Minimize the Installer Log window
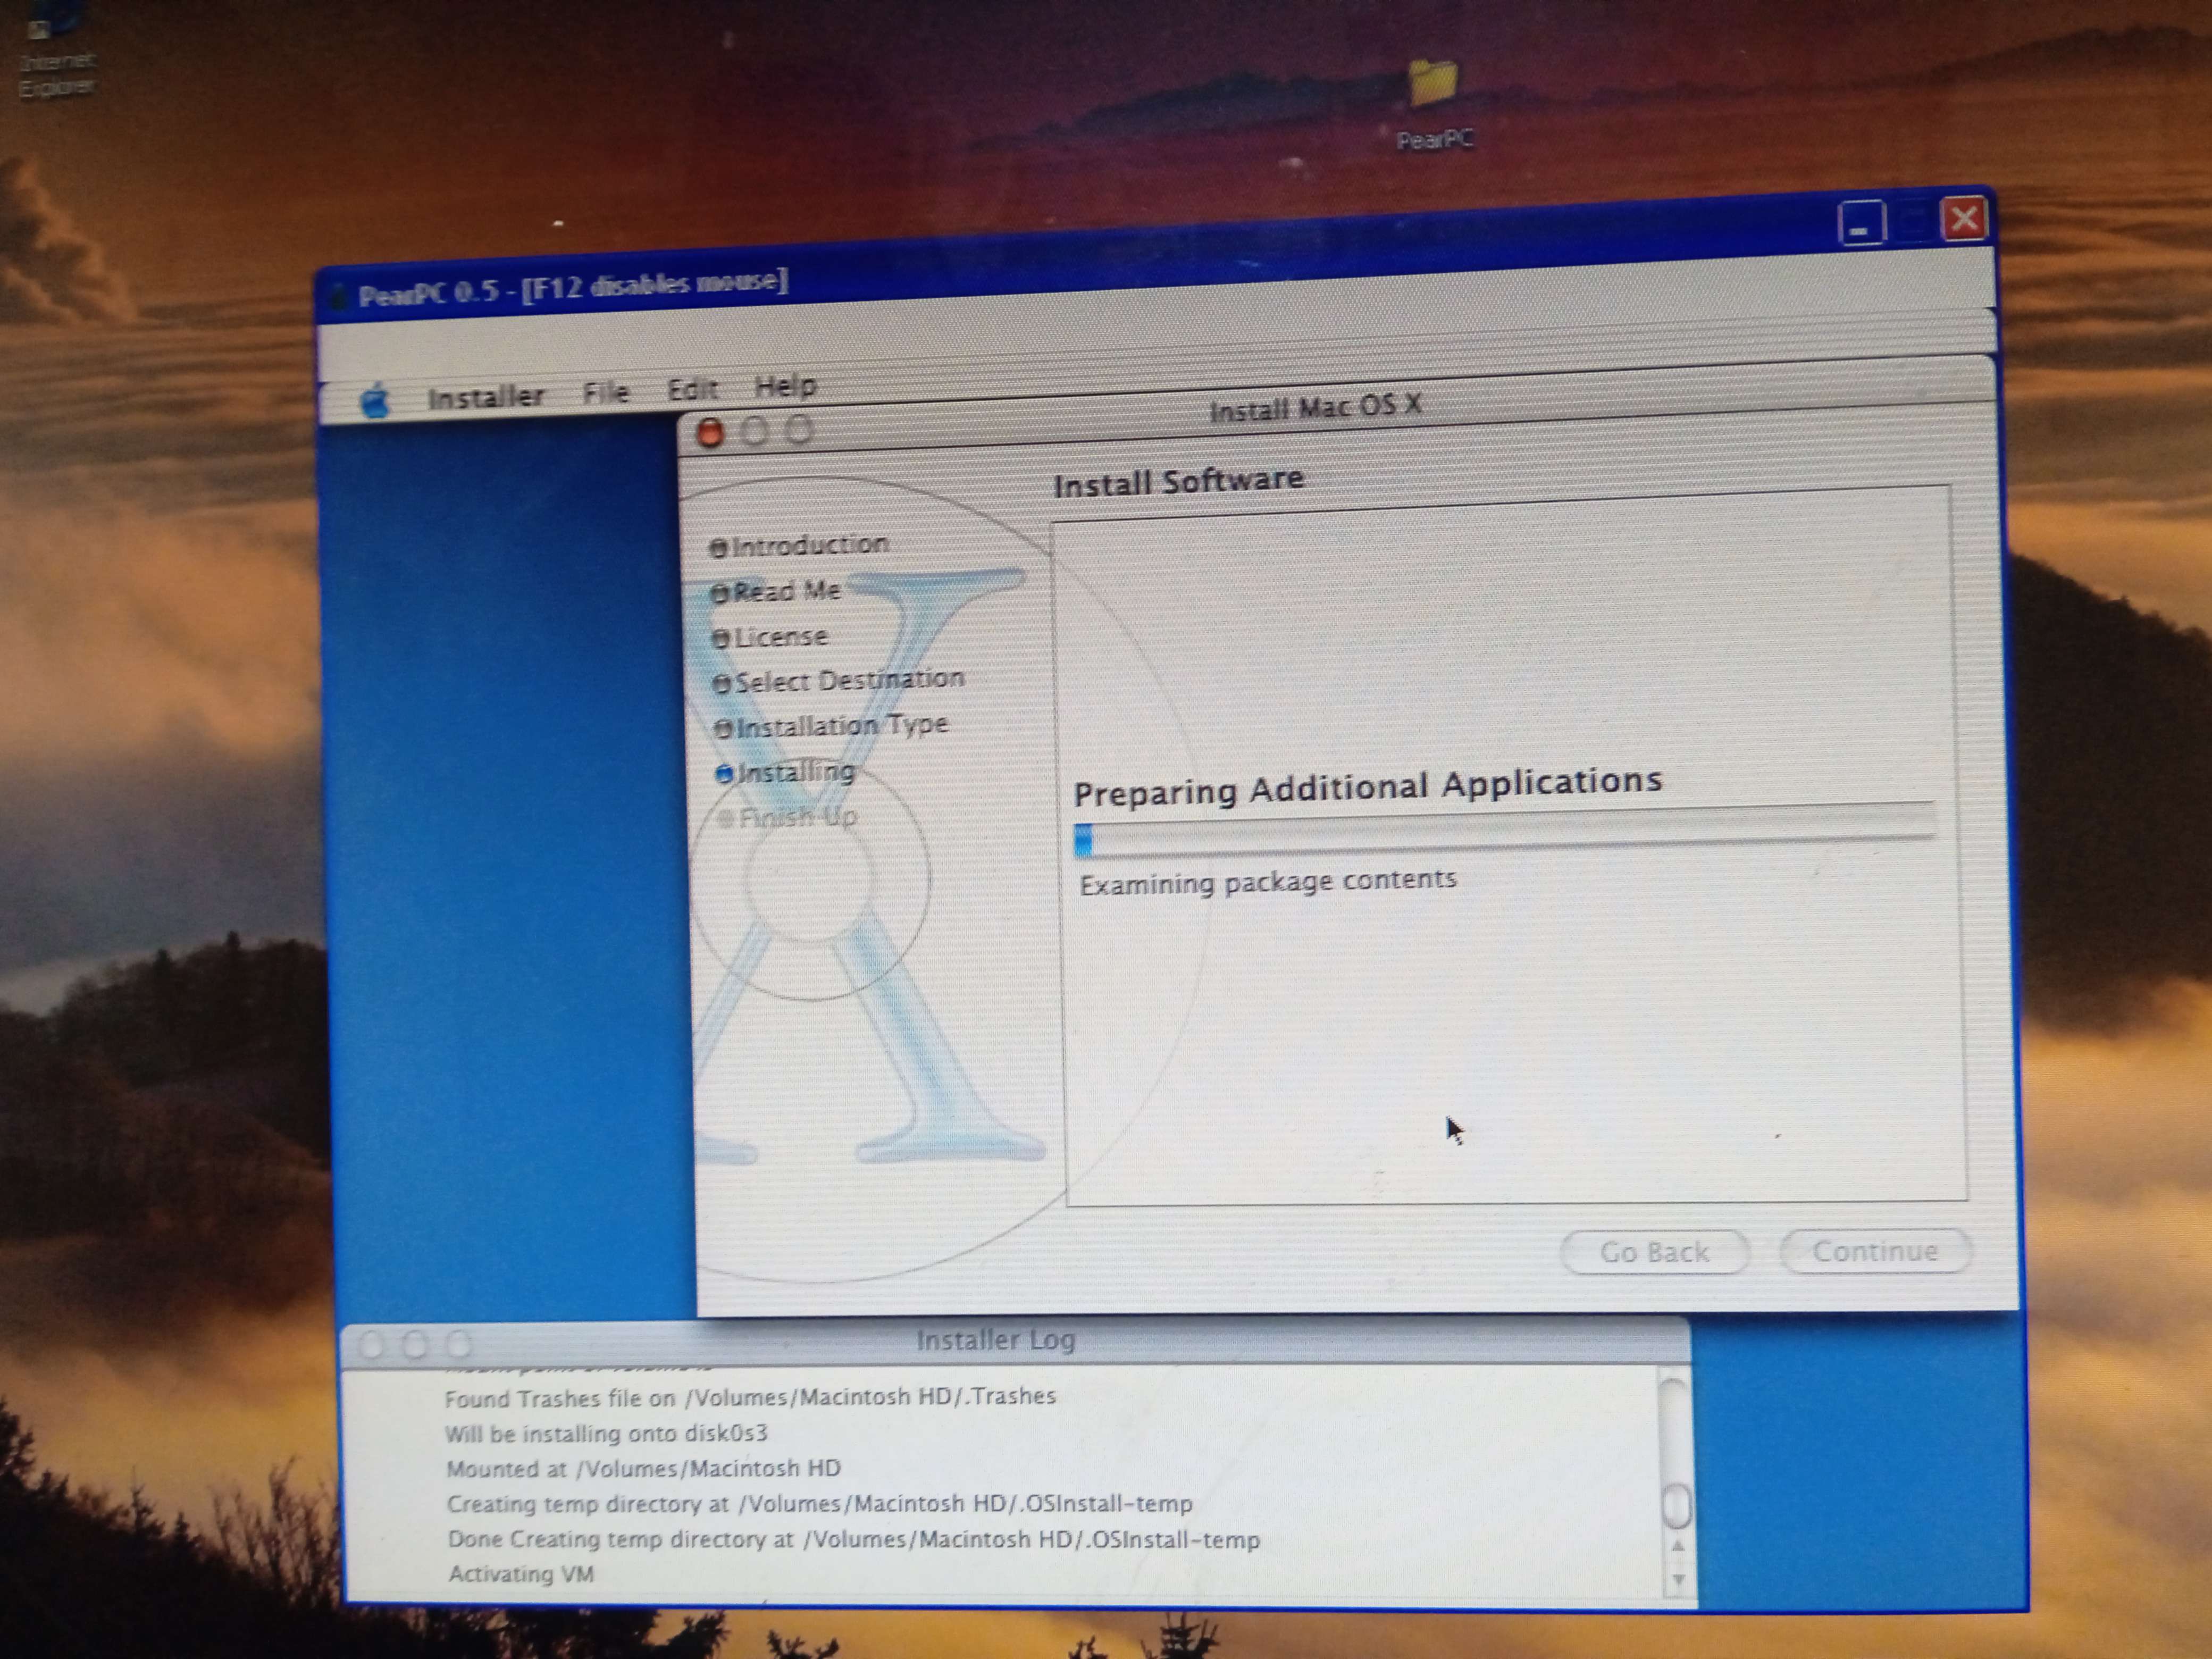The image size is (2212, 1659). click(x=415, y=1344)
